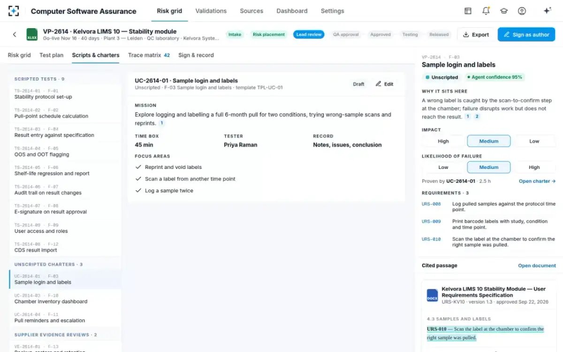Open the Dashboard navigation tab
This screenshot has height=352, width=563.
[x=292, y=11]
